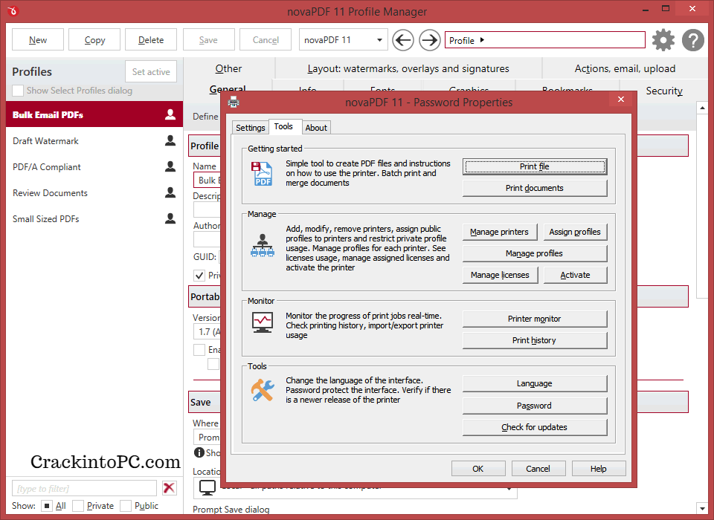Click the Password button
Screen dimensions: 714x520
pyautogui.click(x=535, y=406)
